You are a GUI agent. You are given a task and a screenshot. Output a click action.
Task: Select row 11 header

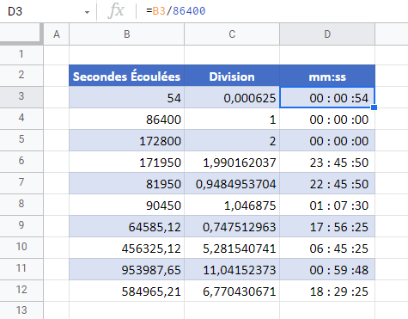(21, 269)
